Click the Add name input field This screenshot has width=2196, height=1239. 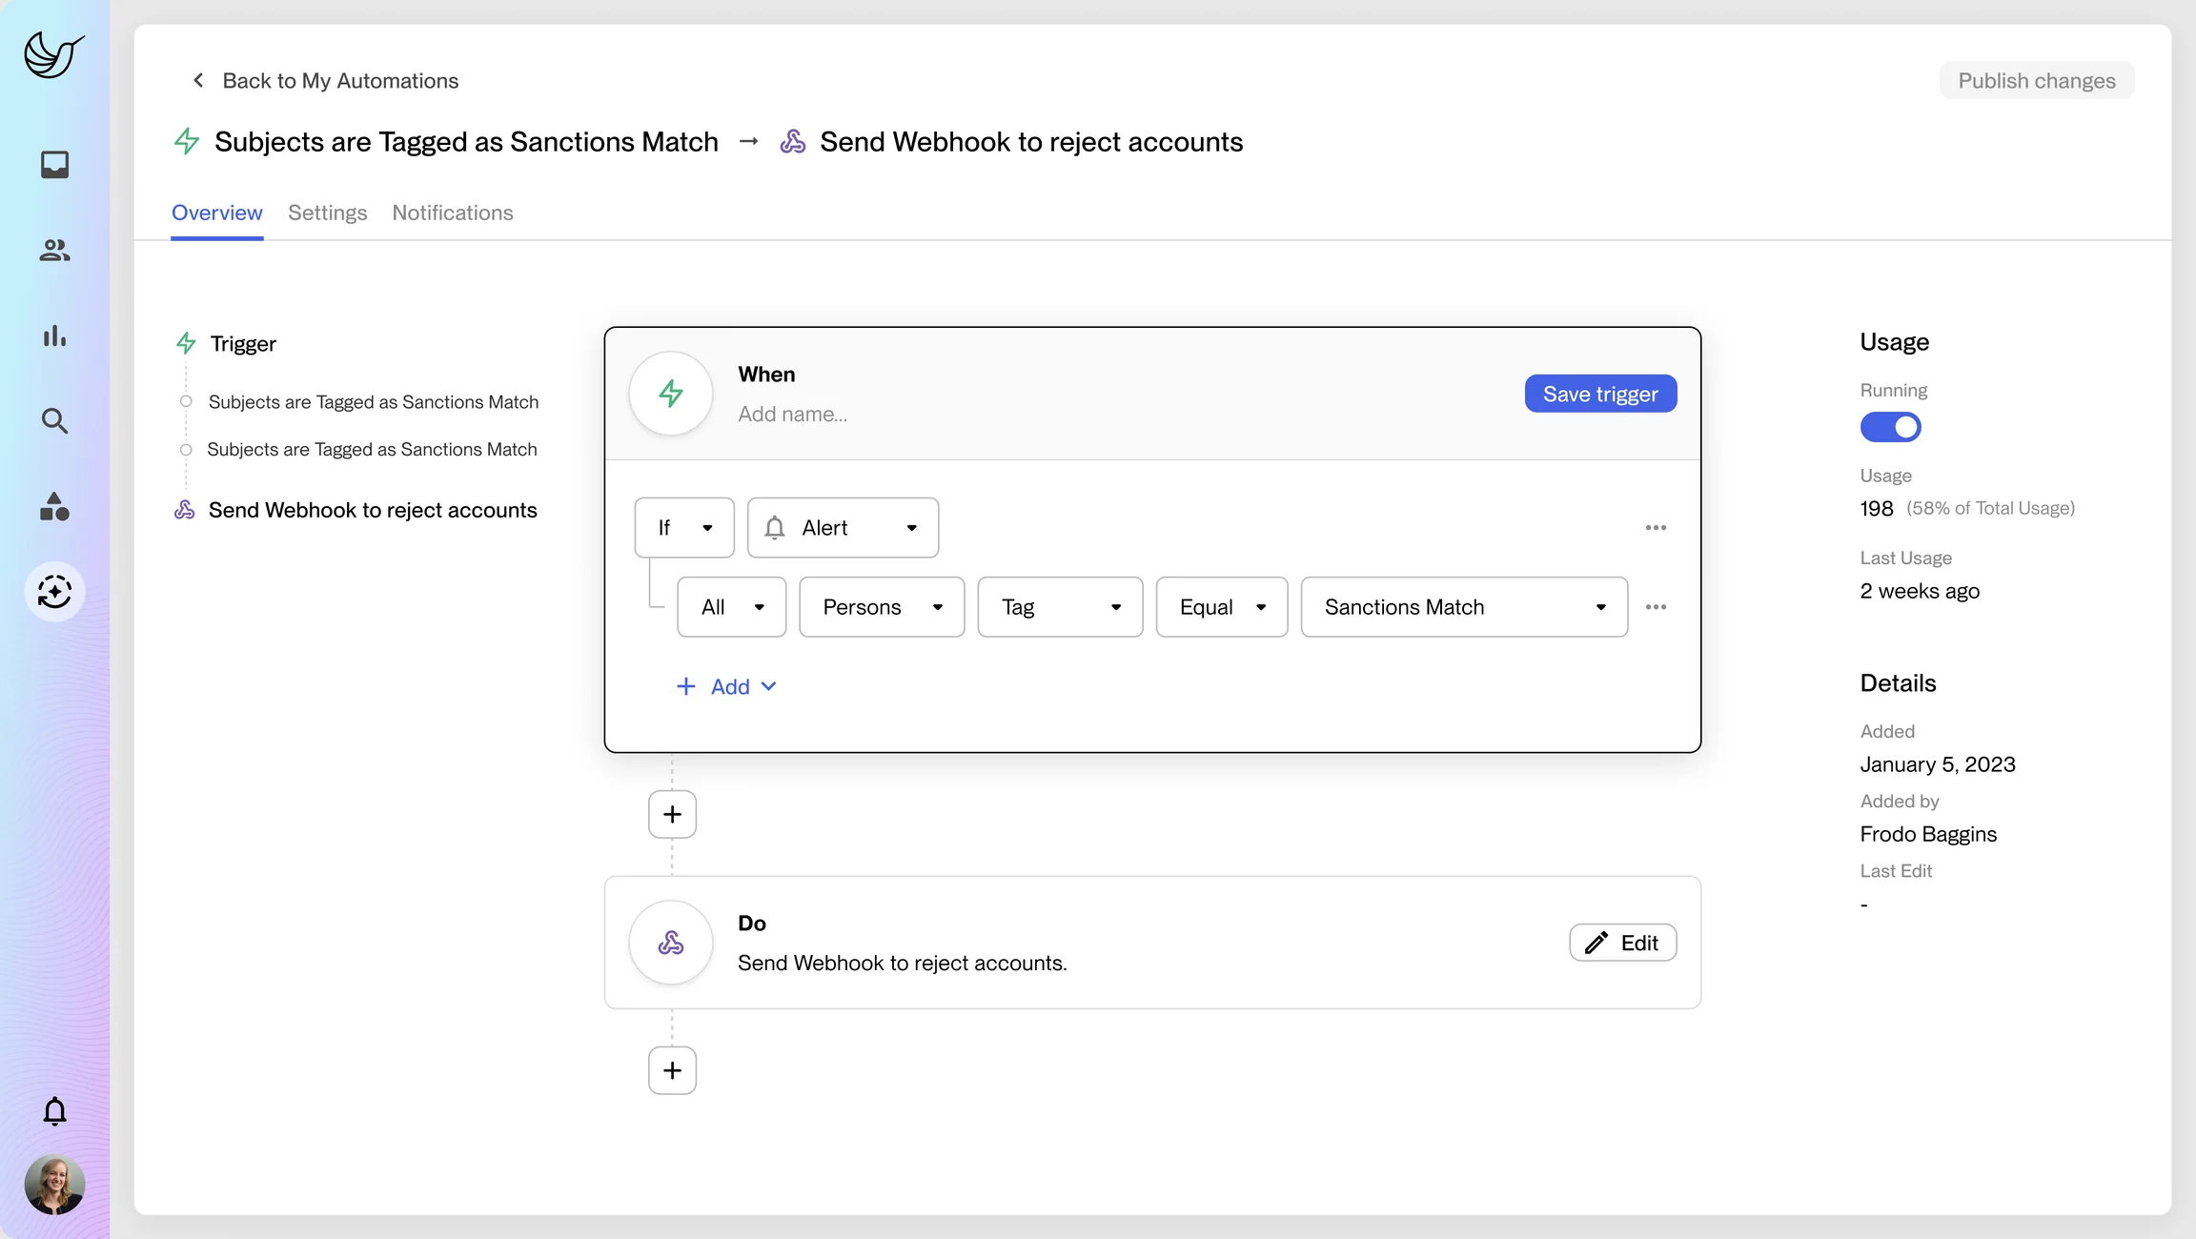pos(792,414)
